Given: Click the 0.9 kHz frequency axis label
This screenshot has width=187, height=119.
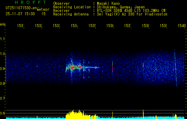Looking at the screenshot, I should [x=2, y=69].
